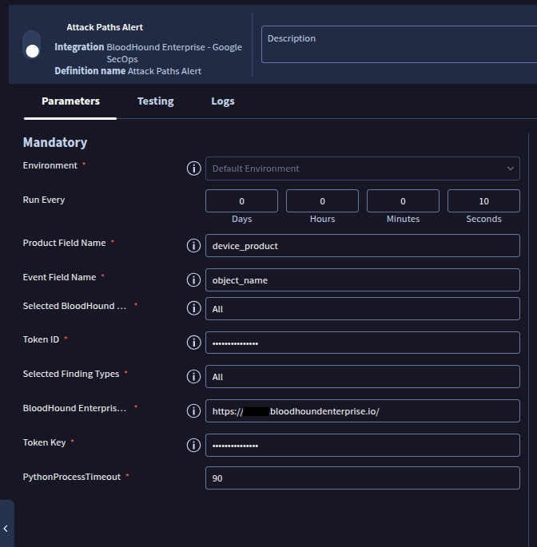This screenshot has height=547, width=537.
Task: Click the bloodhoundenterprise.io URL field
Action: click(363, 411)
